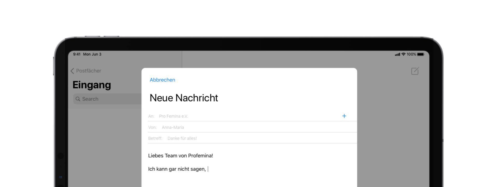Tap the Mon Jun 3 date
The width and height of the screenshot is (498, 187).
point(92,54)
